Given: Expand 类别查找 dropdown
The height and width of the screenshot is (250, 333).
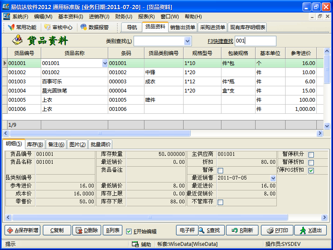Looking at the screenshot, I should click(187, 41).
